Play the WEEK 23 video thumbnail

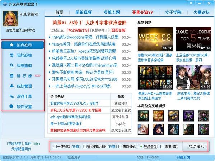tap(155, 39)
